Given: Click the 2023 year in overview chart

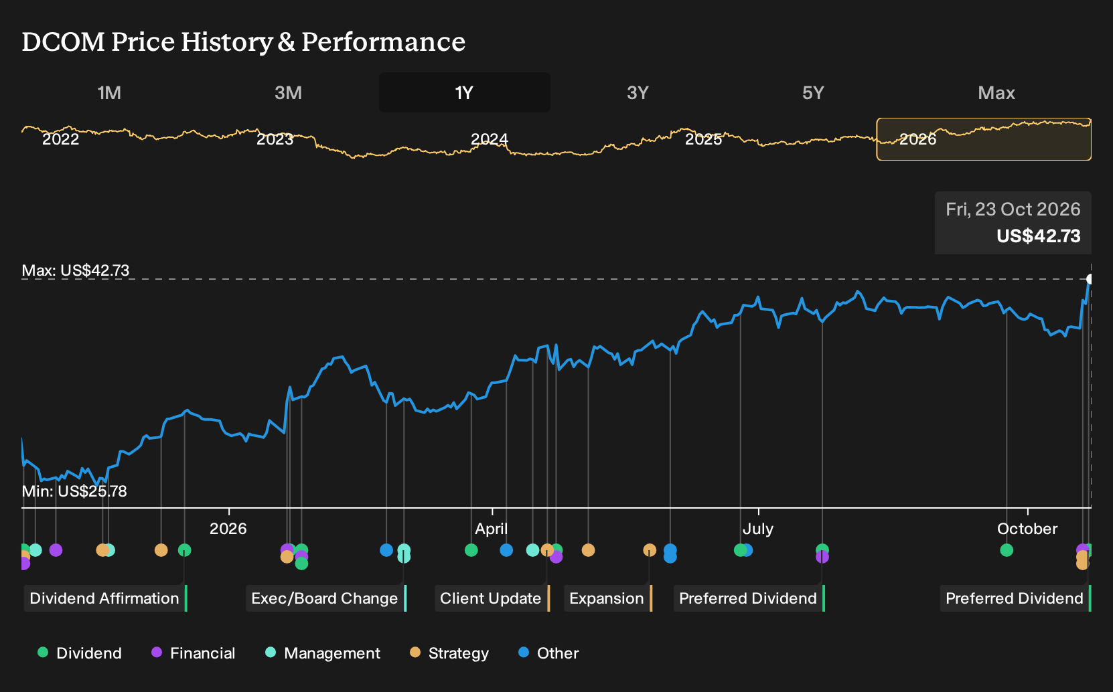Looking at the screenshot, I should coord(275,139).
